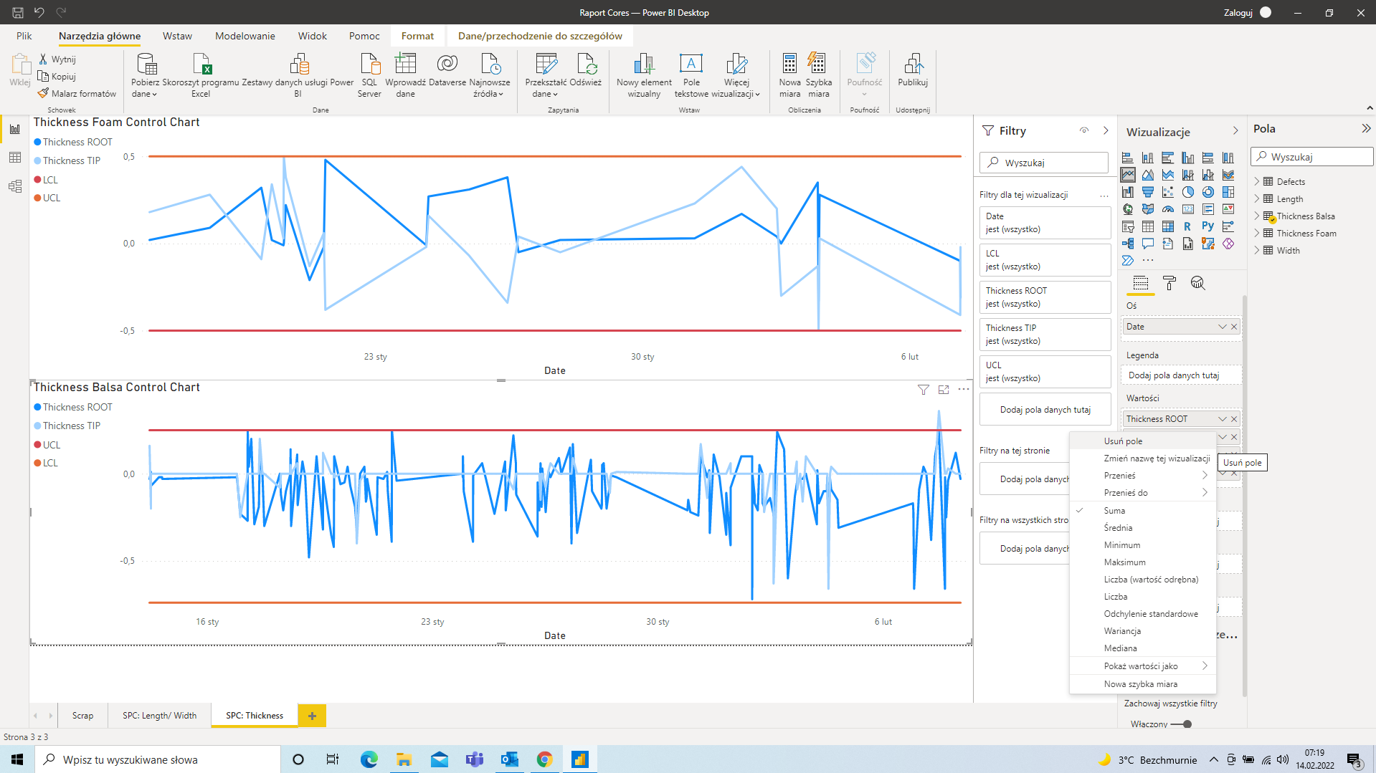Add new page with plus button
The height and width of the screenshot is (773, 1376).
[x=312, y=716]
